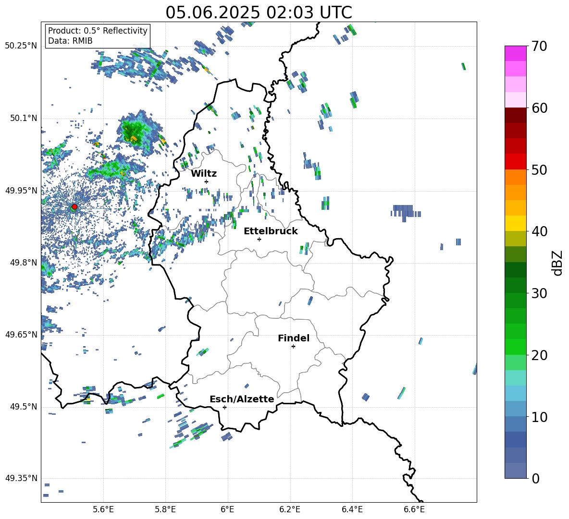Click the orange colorbar segment below 50
The width and height of the screenshot is (569, 519).
515,177
